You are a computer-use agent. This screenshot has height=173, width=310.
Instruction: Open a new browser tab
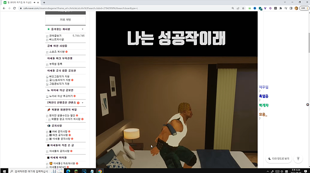pyautogui.click(x=44, y=3)
